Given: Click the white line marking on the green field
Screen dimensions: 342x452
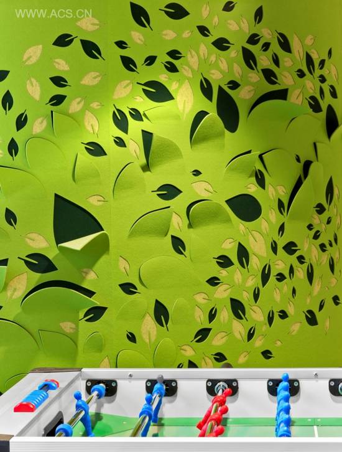Looking at the screenshot, I should pos(316,430).
